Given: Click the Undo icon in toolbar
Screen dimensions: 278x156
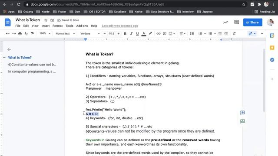Looking at the screenshot, I should 8,34.
